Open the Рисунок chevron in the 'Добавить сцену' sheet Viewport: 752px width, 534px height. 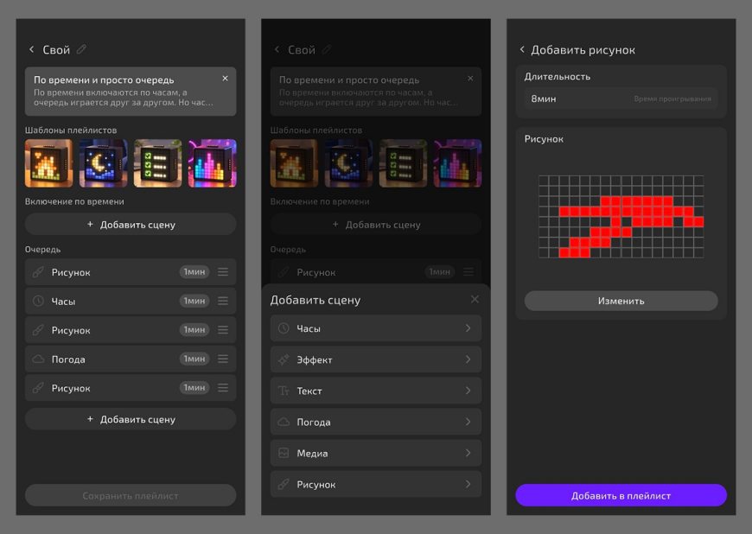point(468,484)
